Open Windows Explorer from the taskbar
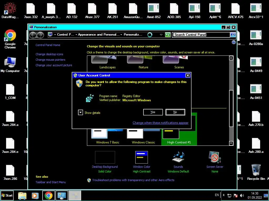Image resolution: width=269 pixels, height=201 pixels. coord(22,196)
